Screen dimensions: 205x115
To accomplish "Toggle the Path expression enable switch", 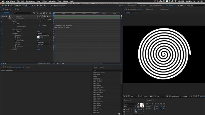I will tap(40, 25).
